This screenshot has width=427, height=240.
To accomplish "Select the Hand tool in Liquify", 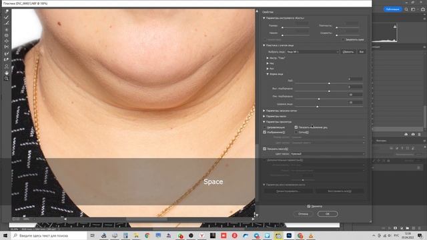I will click(x=7, y=73).
